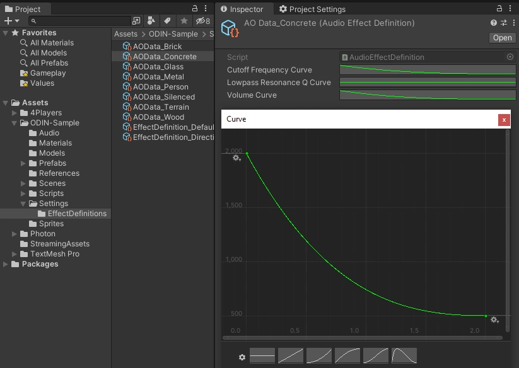519x368 pixels.
Task: Select the EffectDefinition_Default asset
Action: (168, 127)
